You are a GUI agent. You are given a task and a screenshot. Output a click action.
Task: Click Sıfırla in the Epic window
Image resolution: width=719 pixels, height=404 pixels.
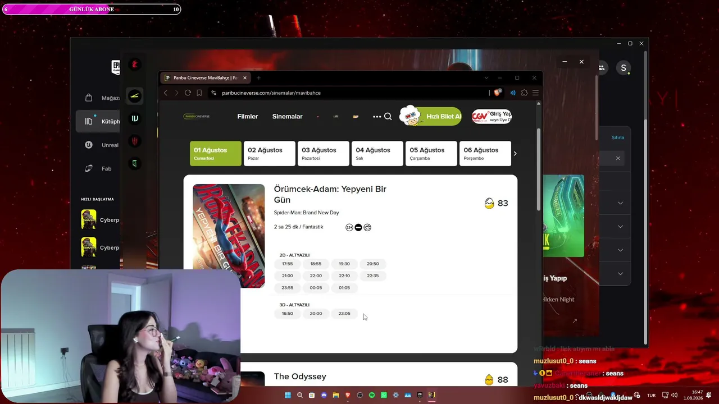pos(618,137)
